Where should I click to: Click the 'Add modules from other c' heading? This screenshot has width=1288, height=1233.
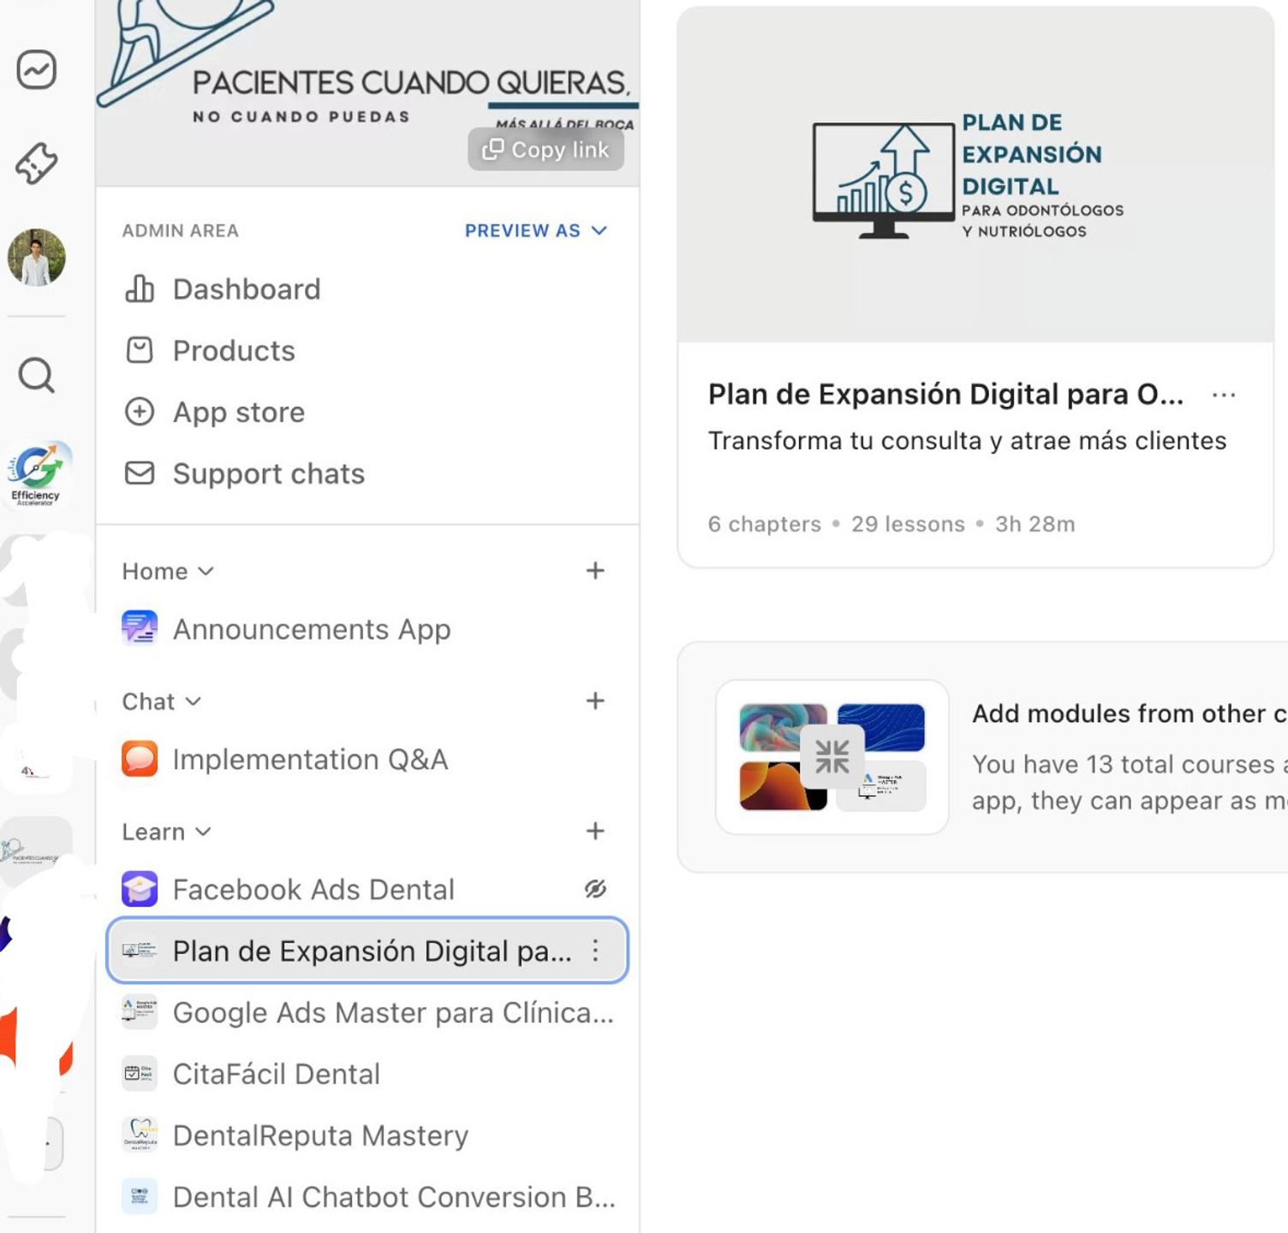[x=1130, y=713]
